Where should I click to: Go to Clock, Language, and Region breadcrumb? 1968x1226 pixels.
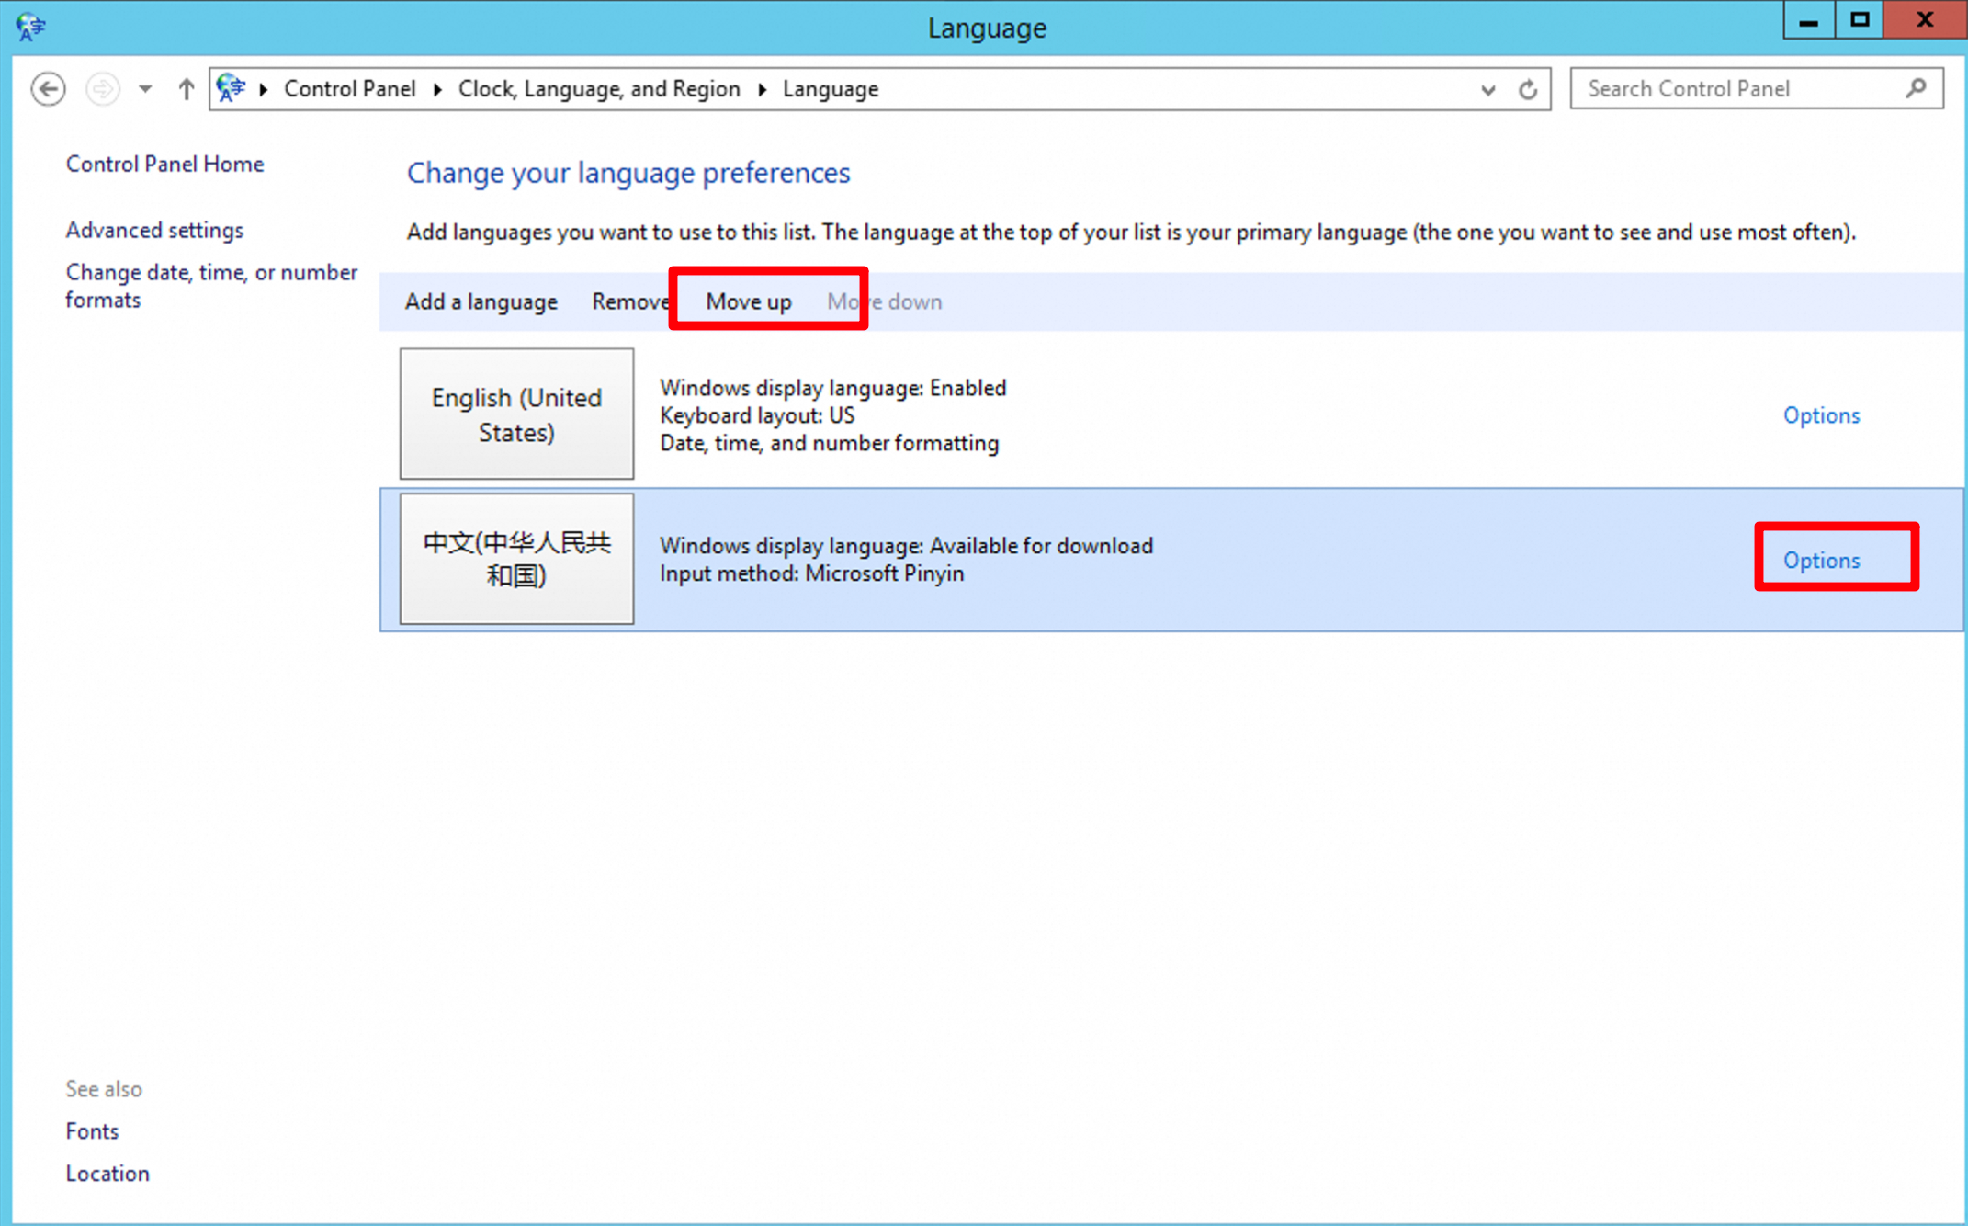click(x=598, y=88)
